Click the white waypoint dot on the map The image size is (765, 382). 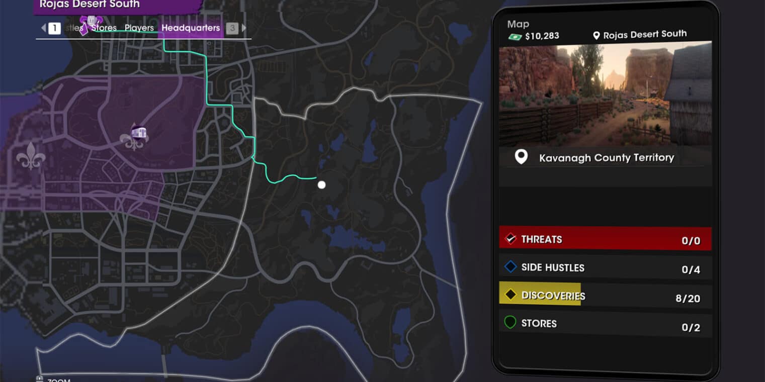321,185
